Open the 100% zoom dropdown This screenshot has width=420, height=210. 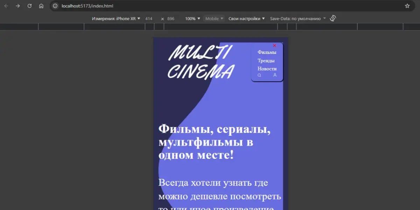click(x=192, y=19)
